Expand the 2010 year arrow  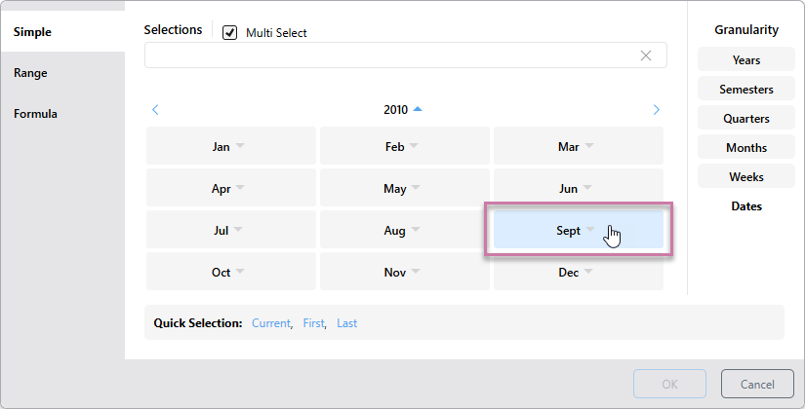418,109
